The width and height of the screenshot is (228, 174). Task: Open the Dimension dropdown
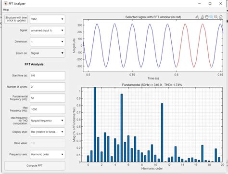48,42
